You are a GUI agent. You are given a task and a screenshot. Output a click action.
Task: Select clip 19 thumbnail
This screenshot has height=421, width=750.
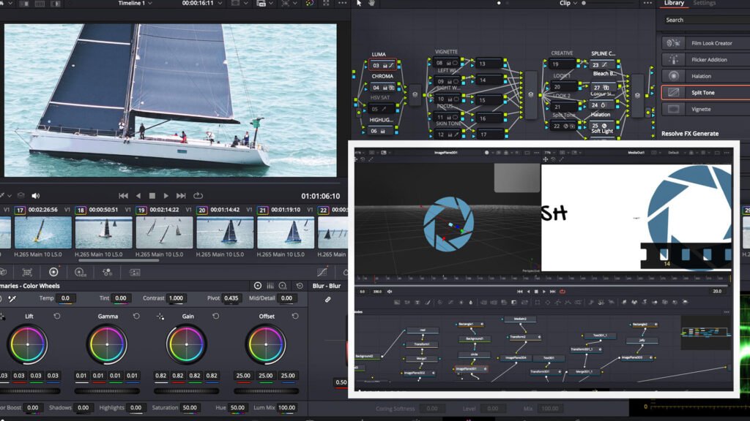pos(165,232)
